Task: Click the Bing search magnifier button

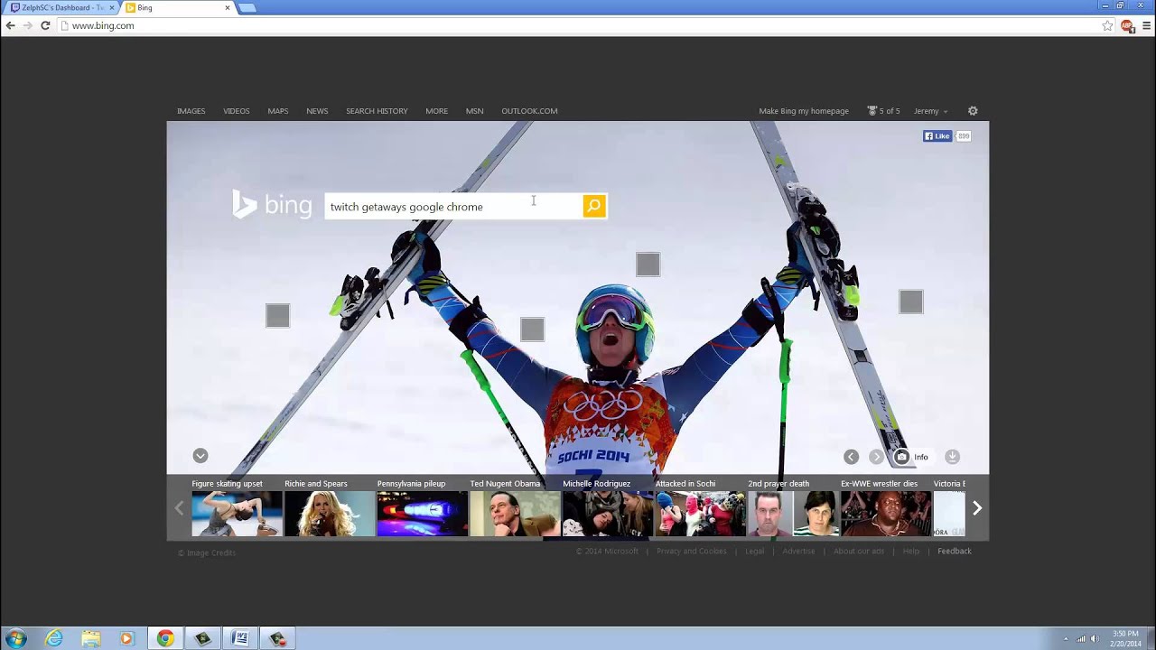Action: point(594,207)
